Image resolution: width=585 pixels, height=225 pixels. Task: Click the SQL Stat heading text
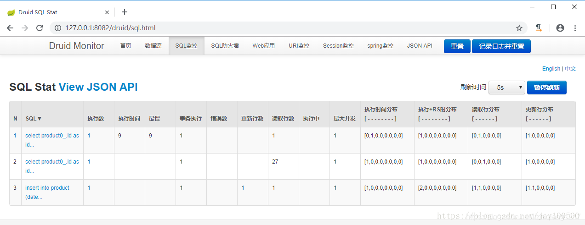pos(33,87)
